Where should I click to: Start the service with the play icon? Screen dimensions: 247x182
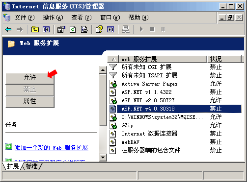[x=141, y=29]
